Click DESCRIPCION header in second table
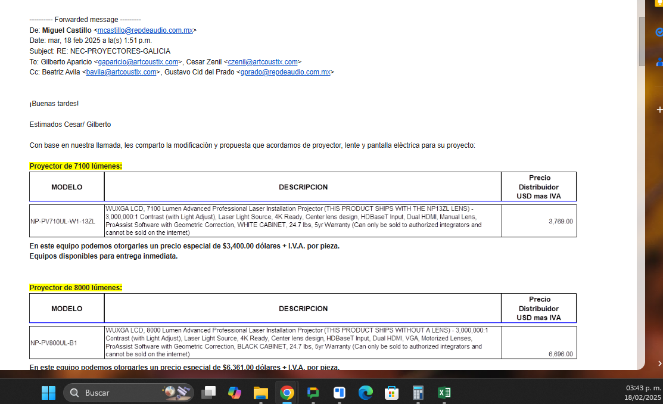The width and height of the screenshot is (663, 404). click(x=303, y=309)
